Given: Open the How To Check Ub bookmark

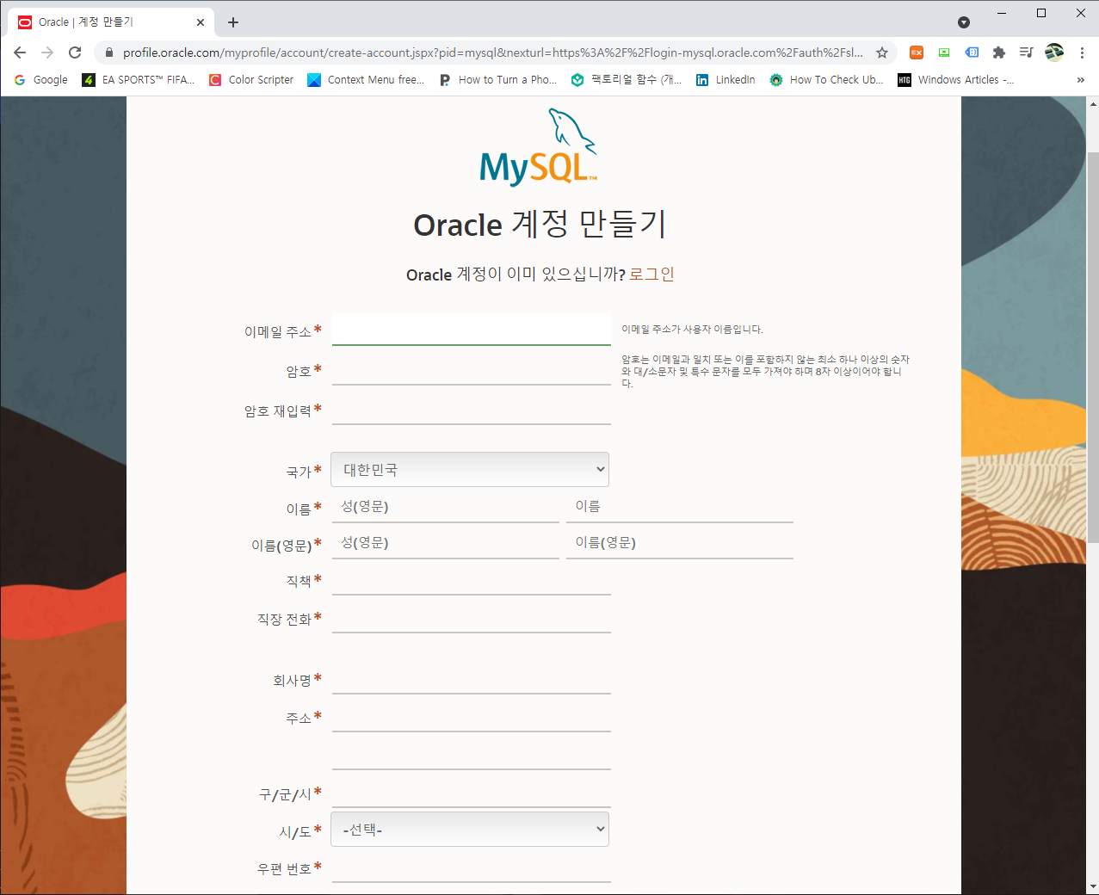Looking at the screenshot, I should pyautogui.click(x=826, y=80).
